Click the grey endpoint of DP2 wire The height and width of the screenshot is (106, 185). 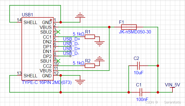70,56
